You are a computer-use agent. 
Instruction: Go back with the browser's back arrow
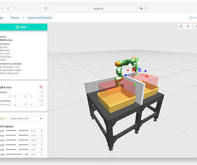(x=8, y=8)
